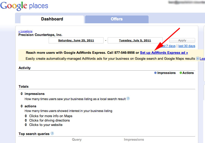Screen dimensions: 205x143
Task: Open the Tuesday, July 5, 2011 end date field
Action: [x=135, y=40]
